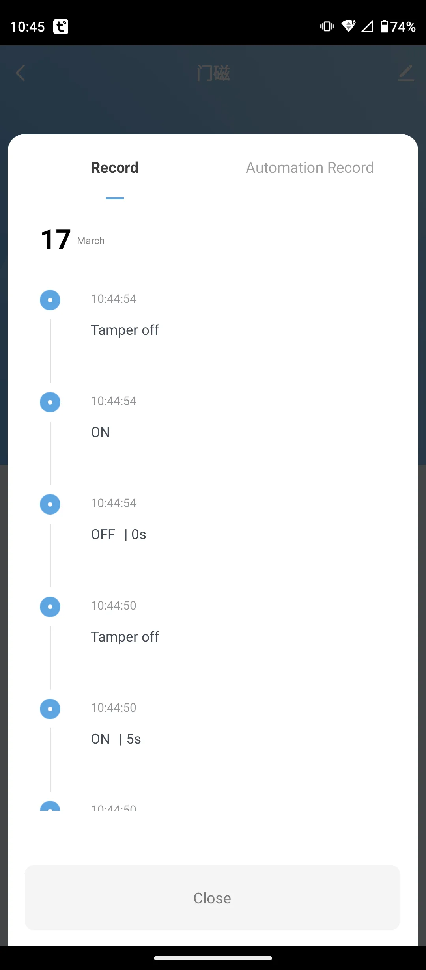
Task: Switch to the Automation Record tab
Action: click(x=310, y=168)
